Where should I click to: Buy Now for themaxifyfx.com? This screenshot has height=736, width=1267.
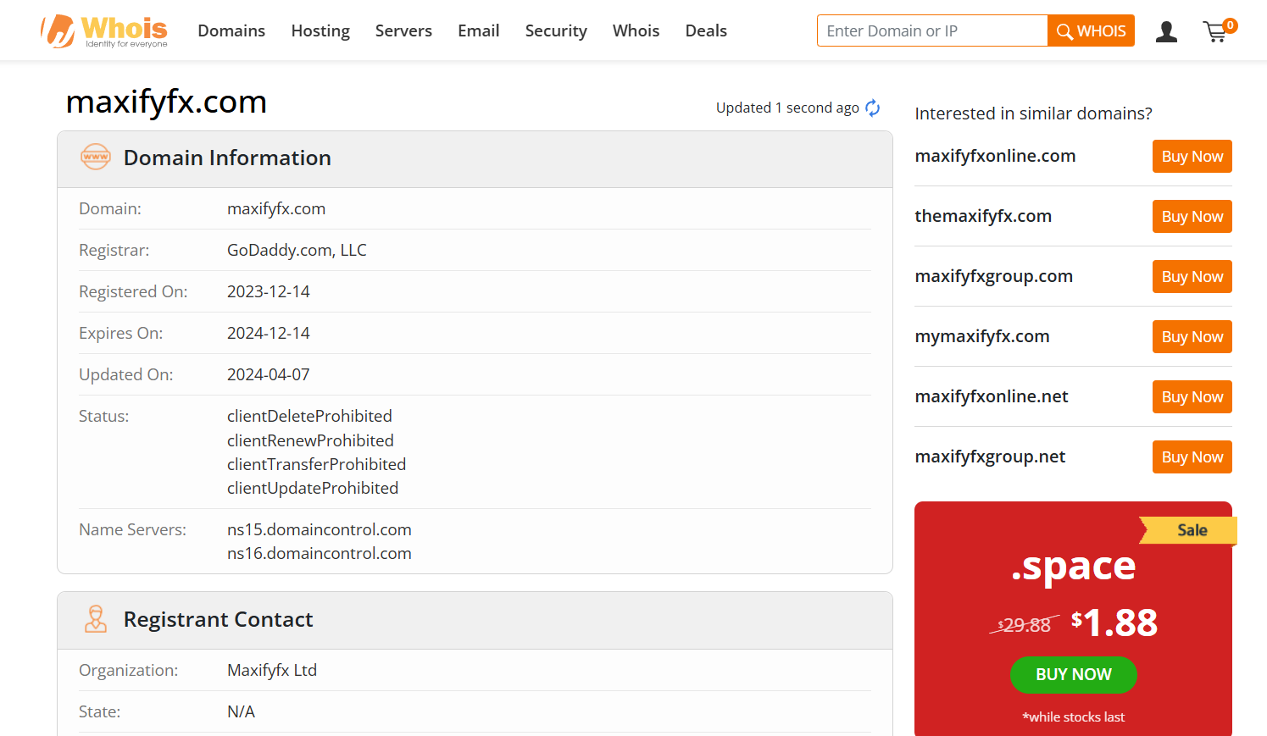pos(1192,216)
